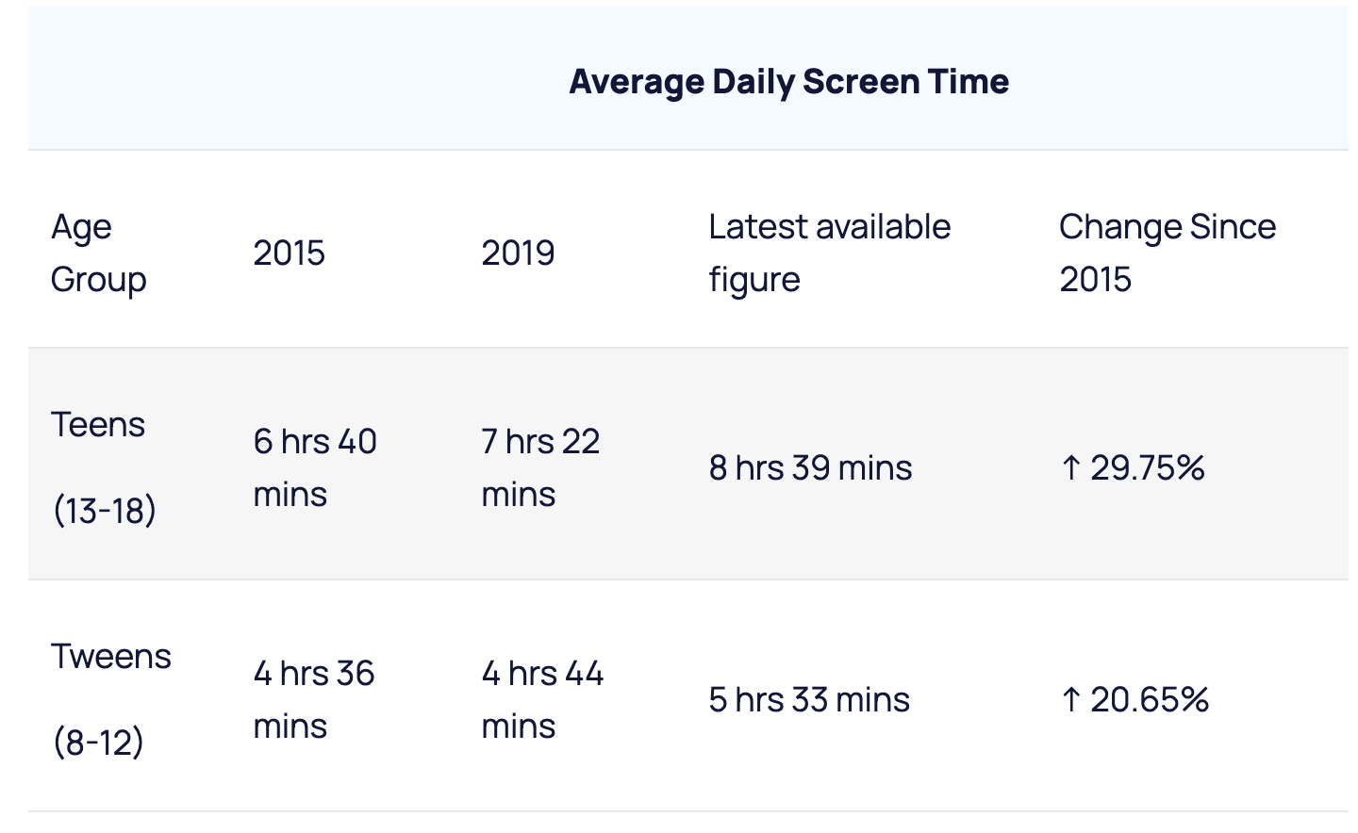Viewport: 1358px width, 833px height.
Task: Click the word Tweens in second row
Action: pyautogui.click(x=111, y=656)
